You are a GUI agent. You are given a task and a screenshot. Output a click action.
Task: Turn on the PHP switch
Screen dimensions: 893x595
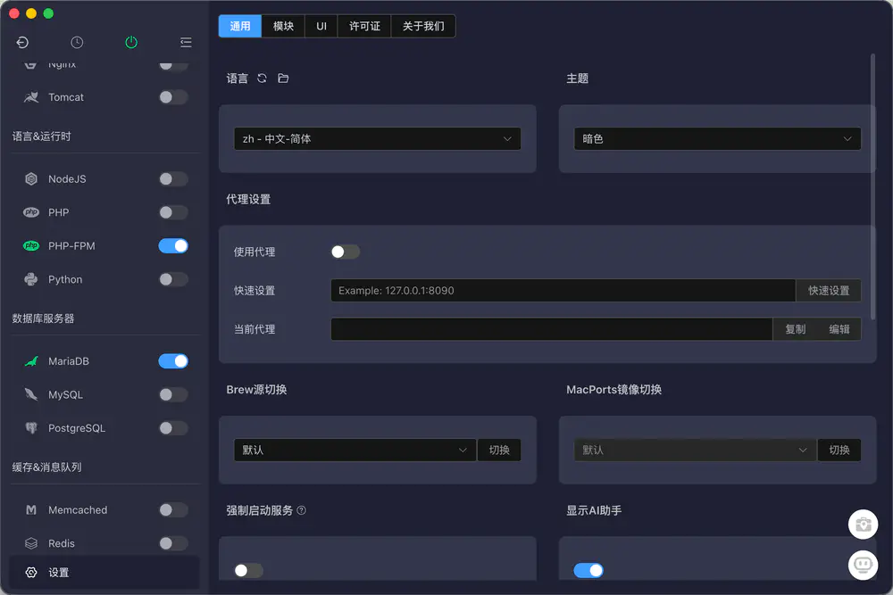coord(173,212)
